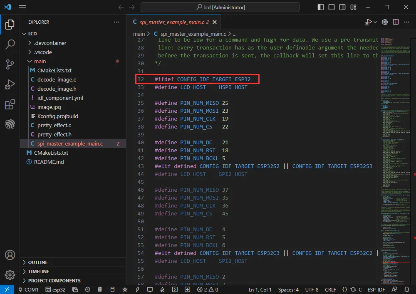This screenshot has height=294, width=416.
Task: Open the Search view
Action: 10,44
